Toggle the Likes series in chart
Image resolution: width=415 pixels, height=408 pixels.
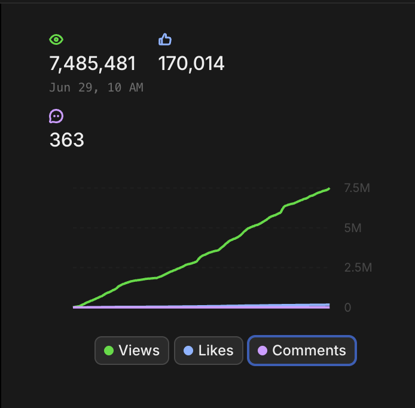pyautogui.click(x=208, y=351)
